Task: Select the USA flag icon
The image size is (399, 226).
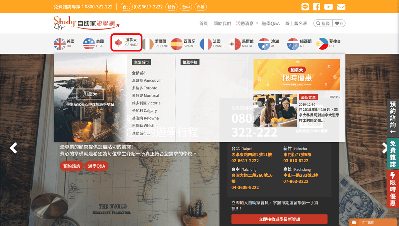Action: pyautogui.click(x=89, y=44)
